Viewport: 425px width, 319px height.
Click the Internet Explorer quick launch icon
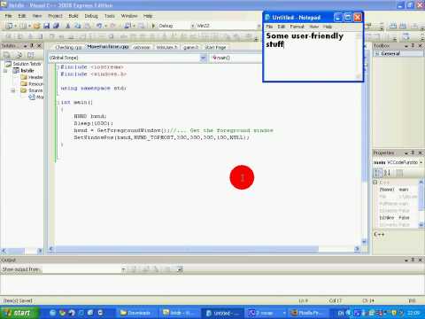[x=52, y=313]
